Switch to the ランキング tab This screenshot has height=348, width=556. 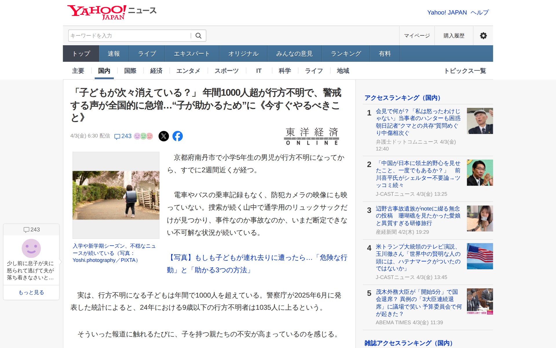pos(346,54)
